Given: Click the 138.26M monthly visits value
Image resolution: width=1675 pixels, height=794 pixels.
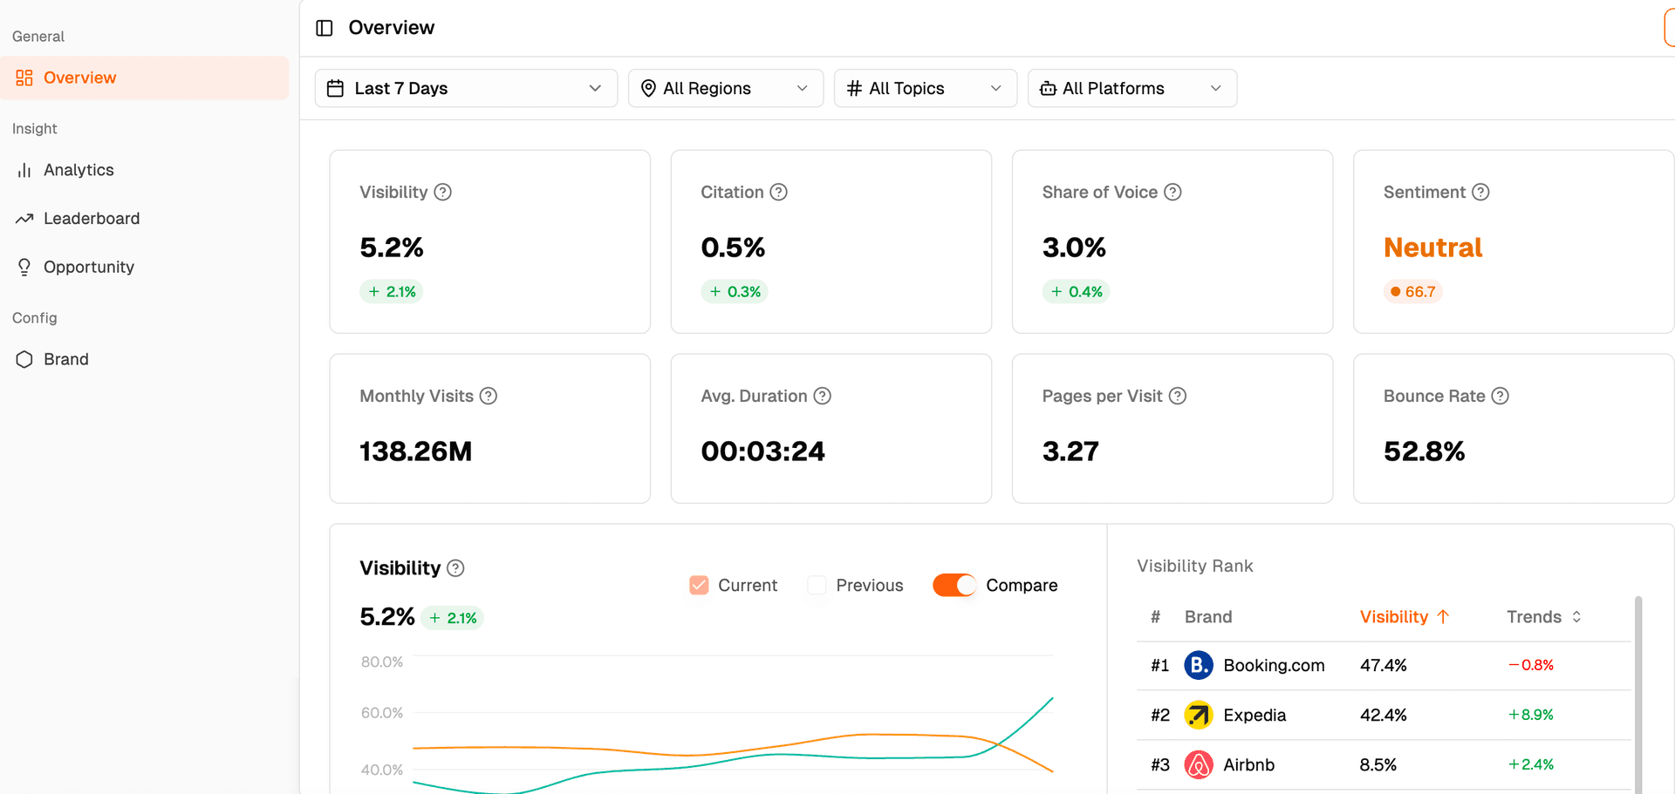Looking at the screenshot, I should pyautogui.click(x=415, y=451).
